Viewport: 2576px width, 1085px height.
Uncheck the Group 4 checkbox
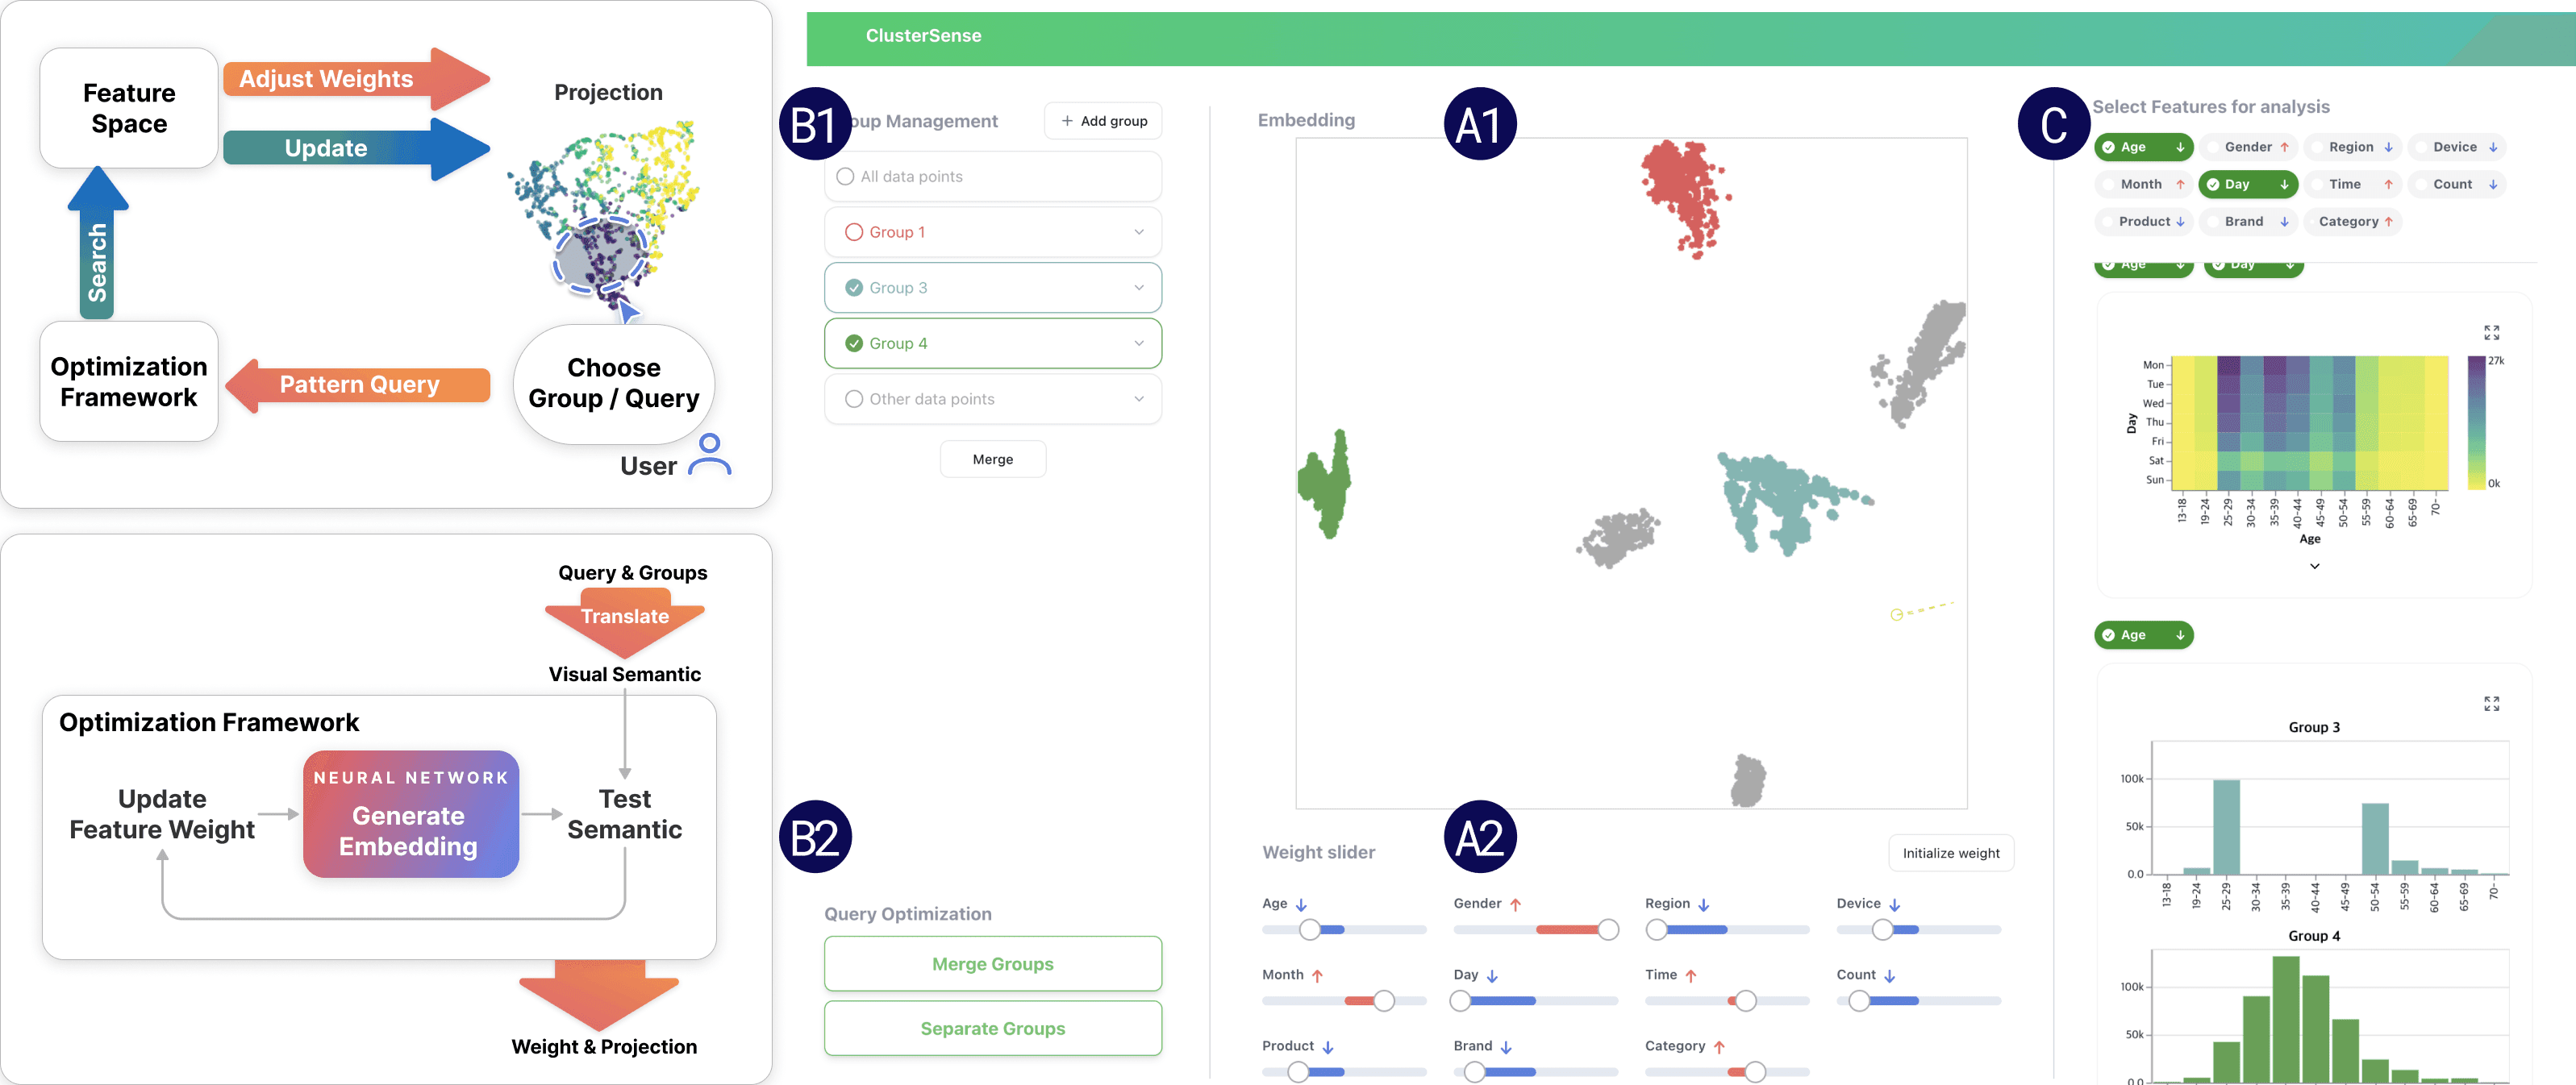tap(854, 343)
